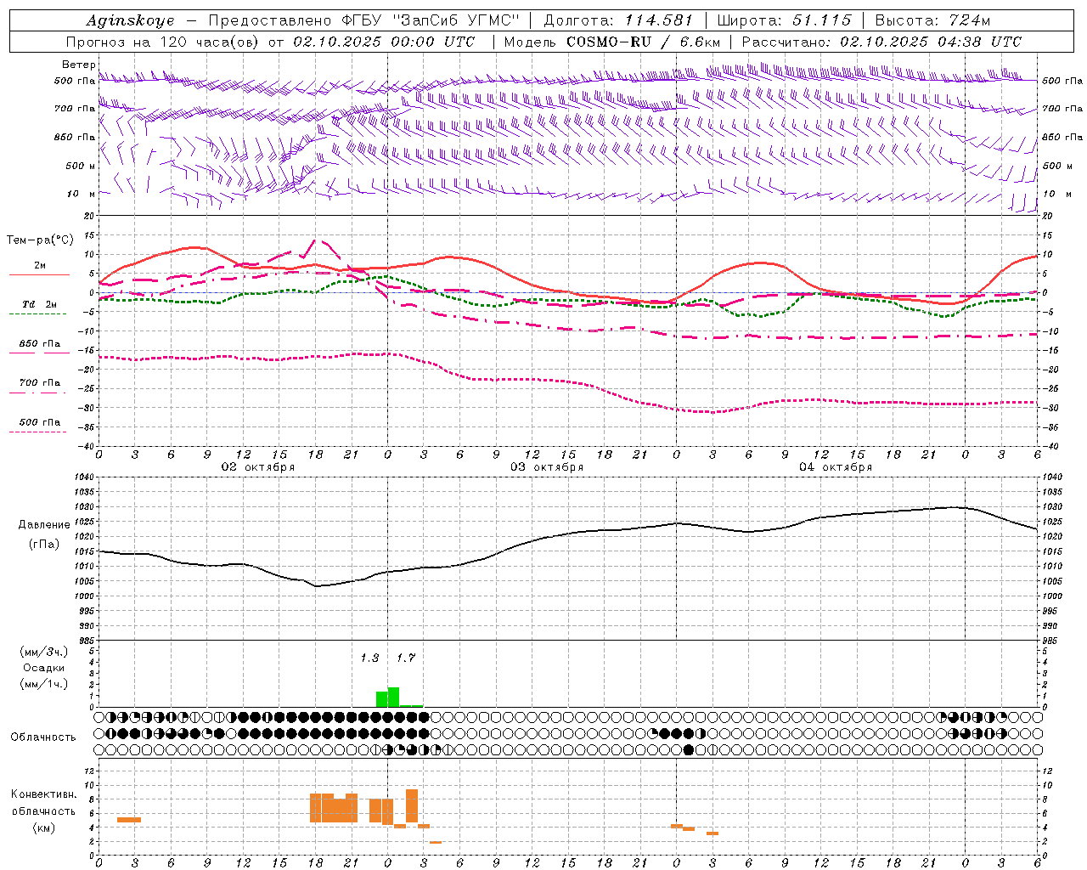Click the "Ветер" wind panel label
The width and height of the screenshot is (1087, 870).
[79, 65]
